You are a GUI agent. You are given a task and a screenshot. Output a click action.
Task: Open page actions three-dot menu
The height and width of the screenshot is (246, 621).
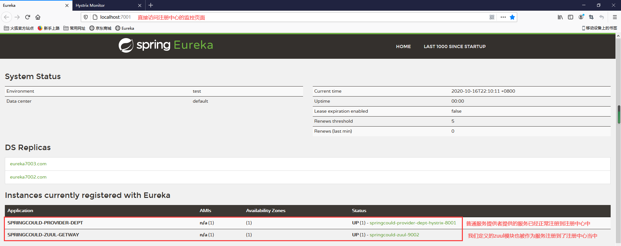pos(503,17)
